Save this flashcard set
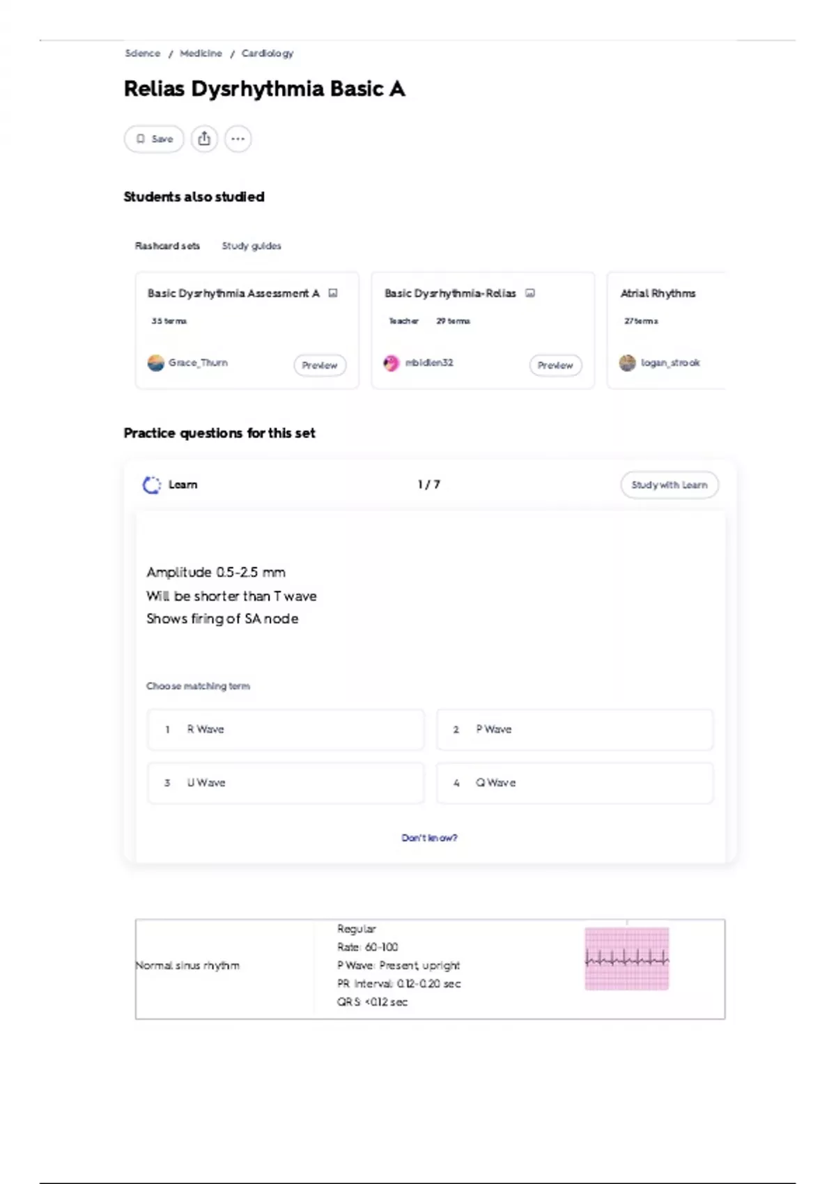The width and height of the screenshot is (836, 1184). [154, 139]
